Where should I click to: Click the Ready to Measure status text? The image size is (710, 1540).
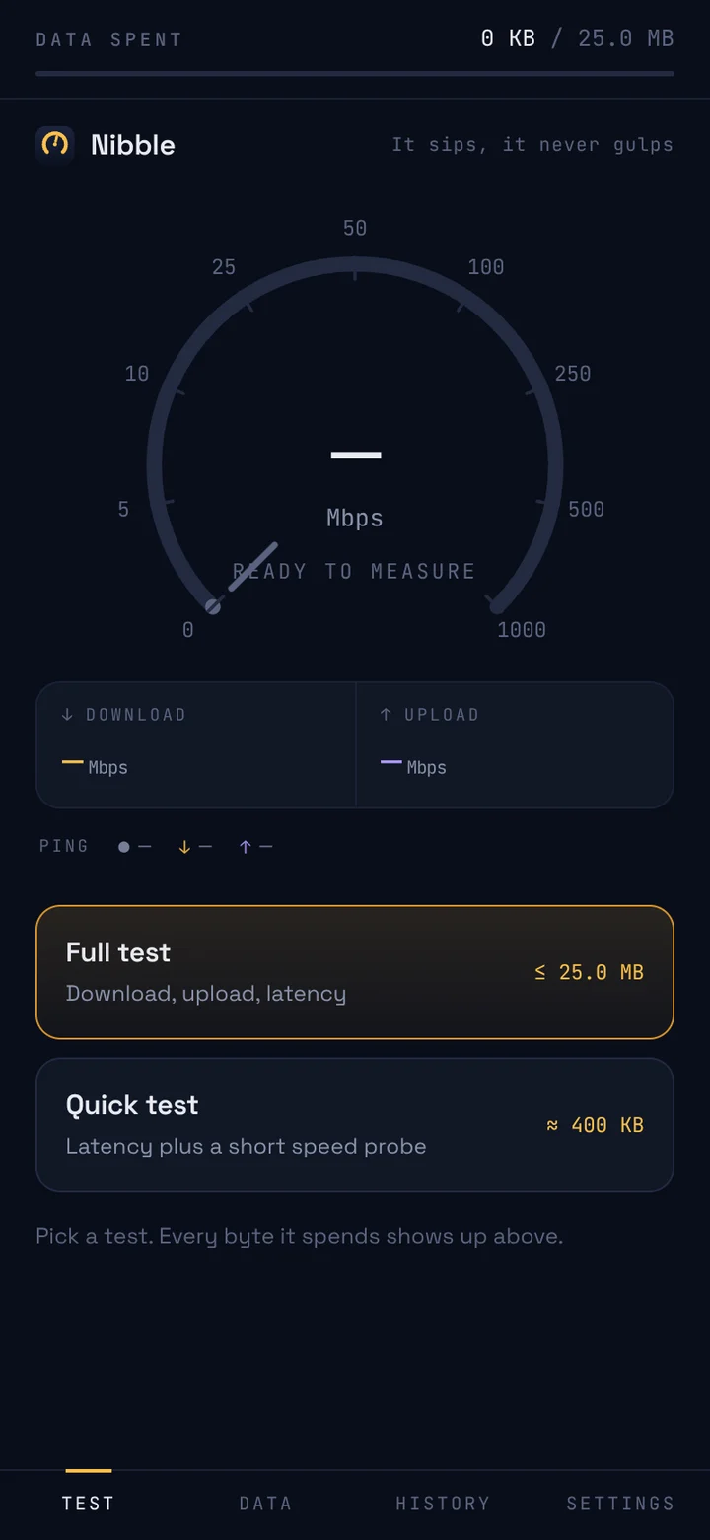(355, 572)
